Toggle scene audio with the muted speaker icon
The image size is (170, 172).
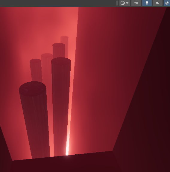click(x=158, y=3)
